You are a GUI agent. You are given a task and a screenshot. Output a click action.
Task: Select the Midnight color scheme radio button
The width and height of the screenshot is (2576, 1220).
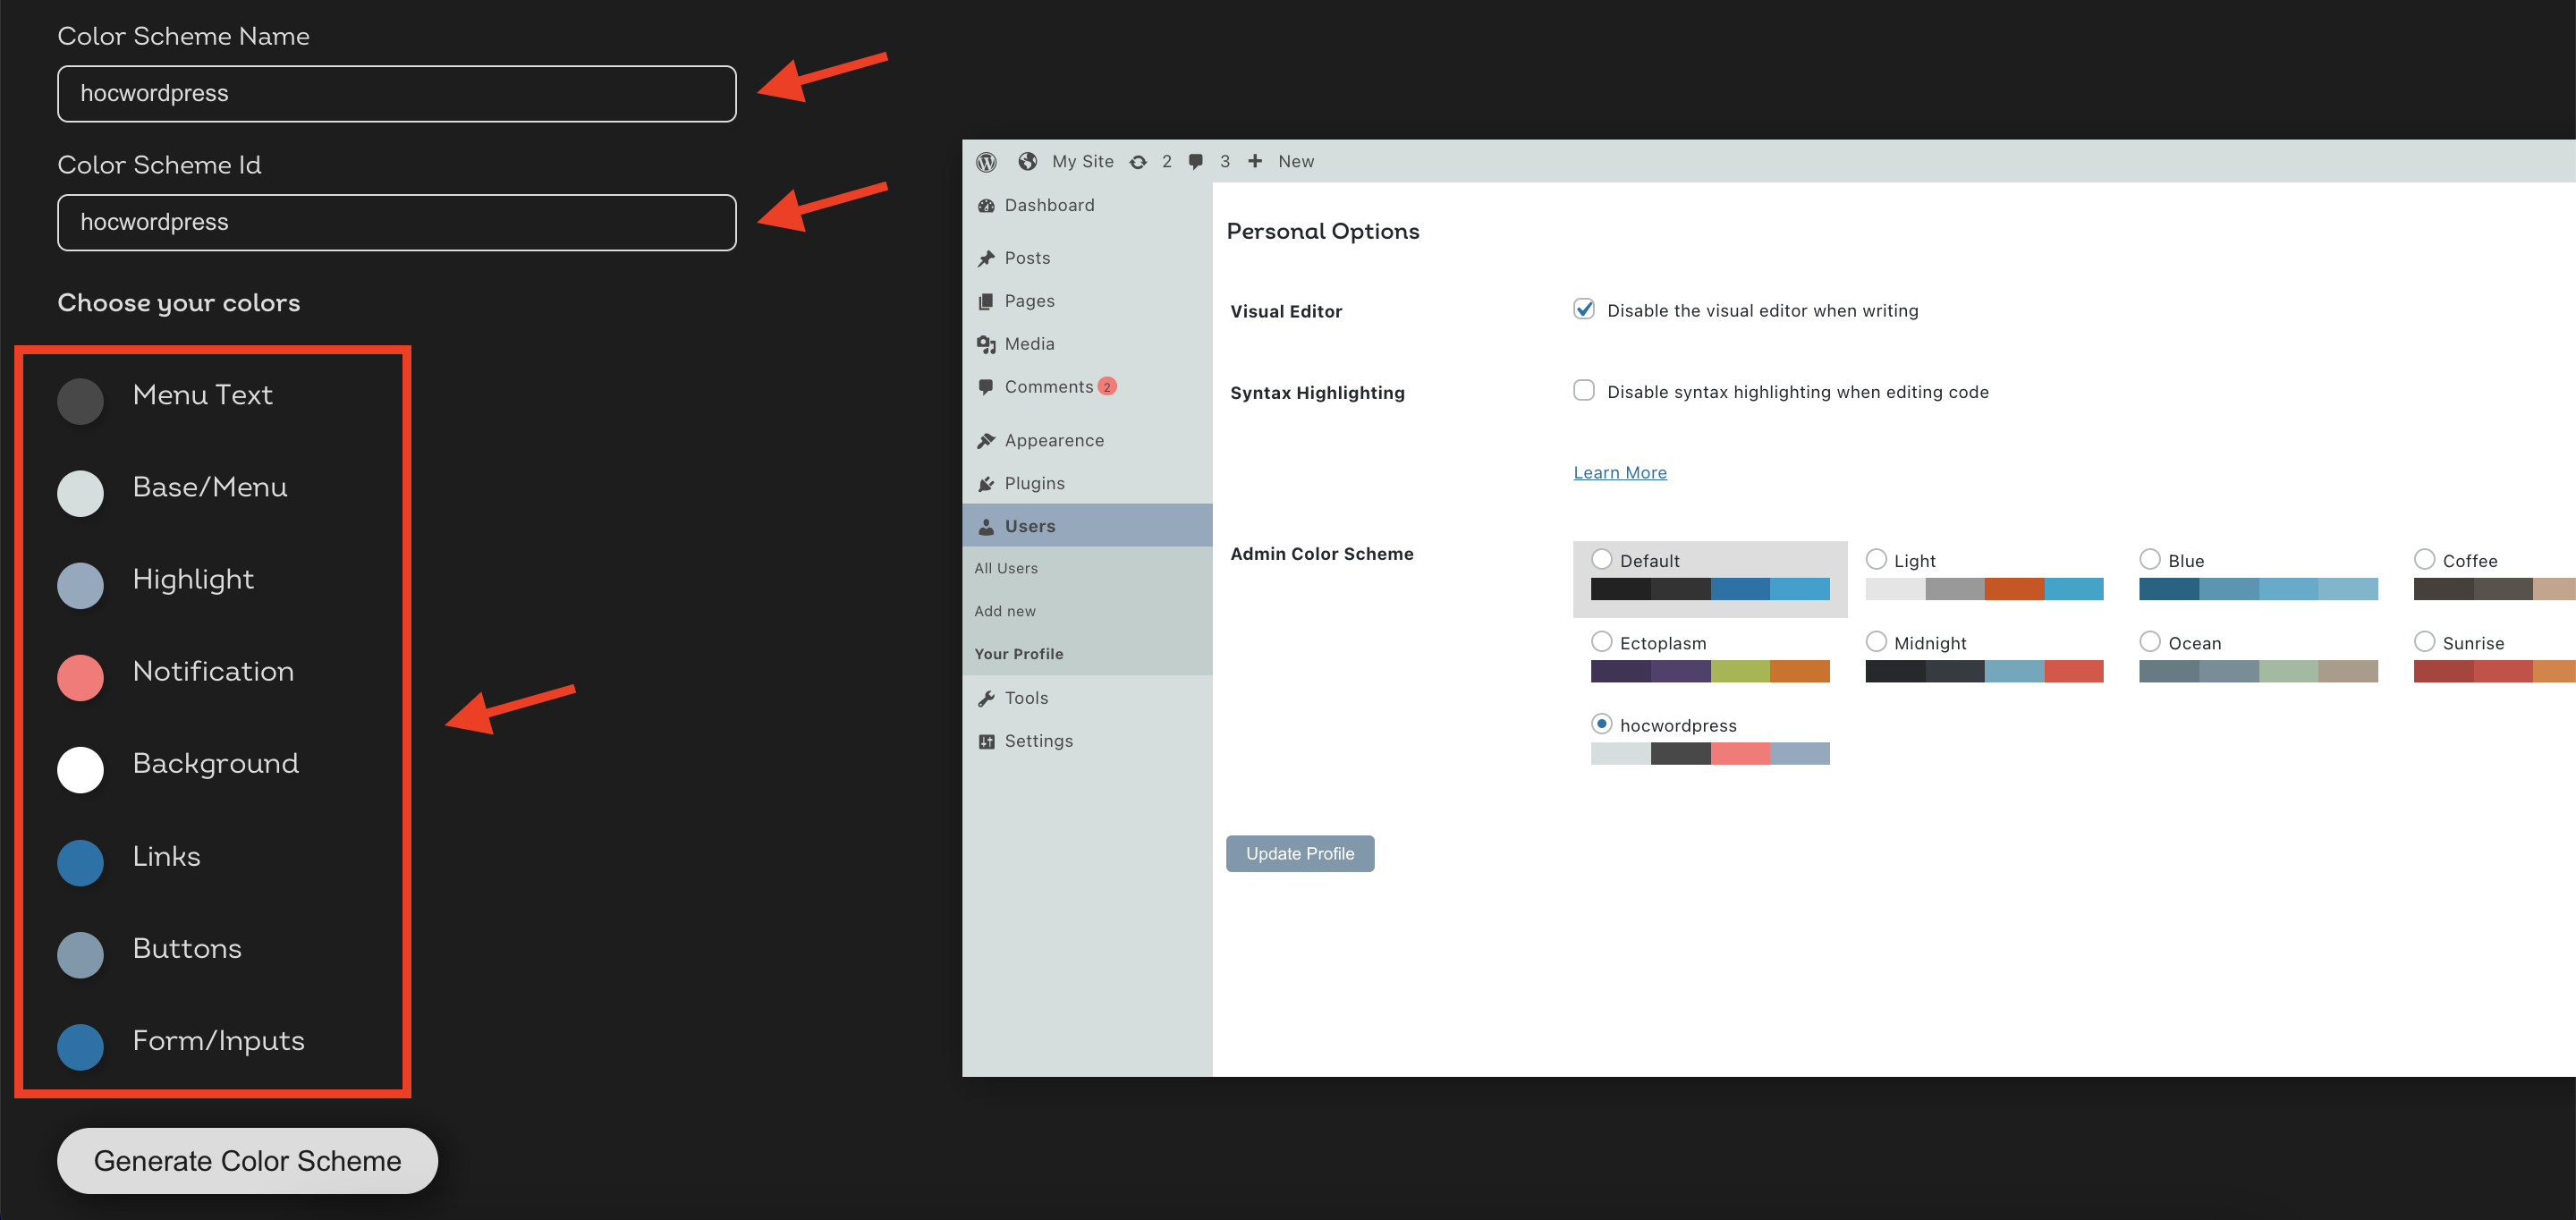pos(1876,641)
